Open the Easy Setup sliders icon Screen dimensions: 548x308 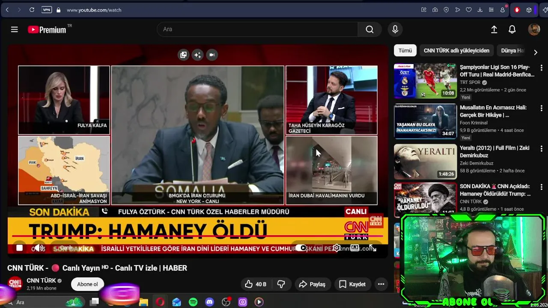pos(491,10)
